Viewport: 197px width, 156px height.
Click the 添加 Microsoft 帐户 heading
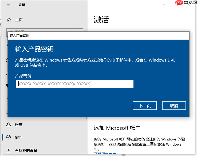coord(117,128)
